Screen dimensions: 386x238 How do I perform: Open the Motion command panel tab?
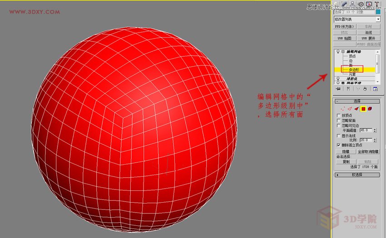[x=361, y=4]
